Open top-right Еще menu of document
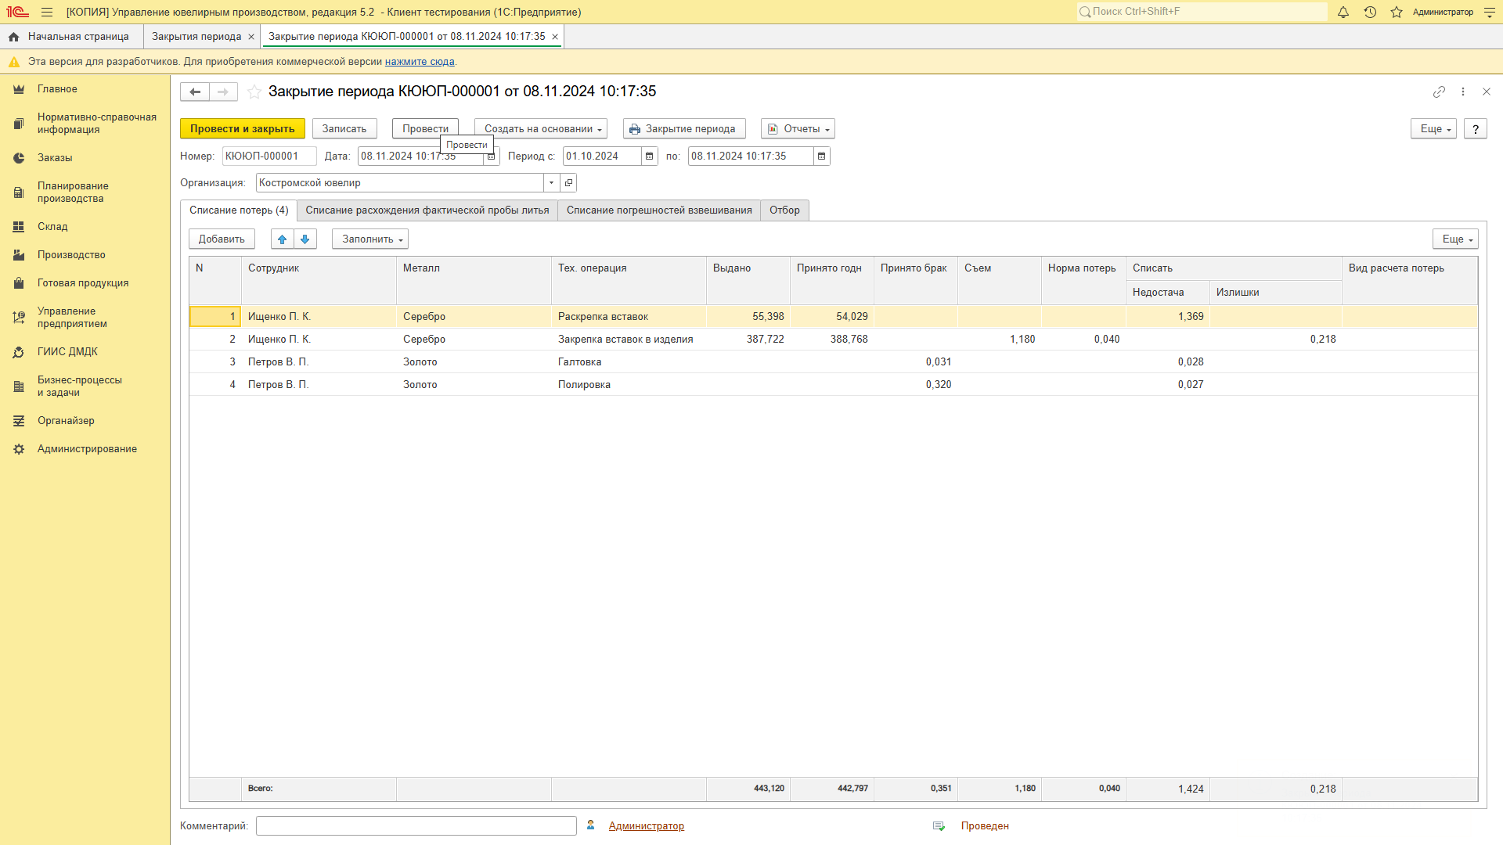 point(1433,129)
